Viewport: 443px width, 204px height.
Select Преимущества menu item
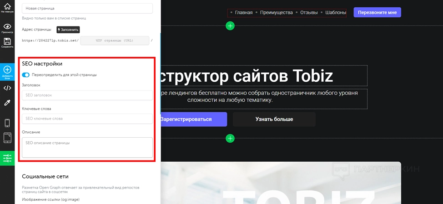277,12
